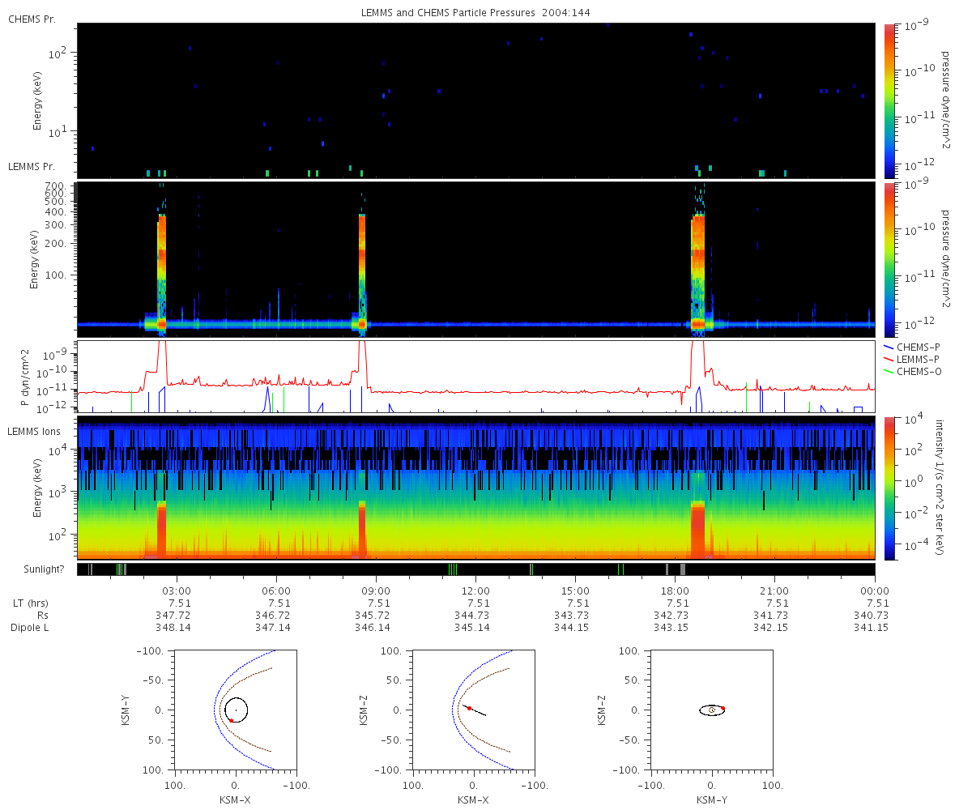Image resolution: width=972 pixels, height=810 pixels.
Task: Select the LEMMS-P red legend entry
Action: pos(912,358)
